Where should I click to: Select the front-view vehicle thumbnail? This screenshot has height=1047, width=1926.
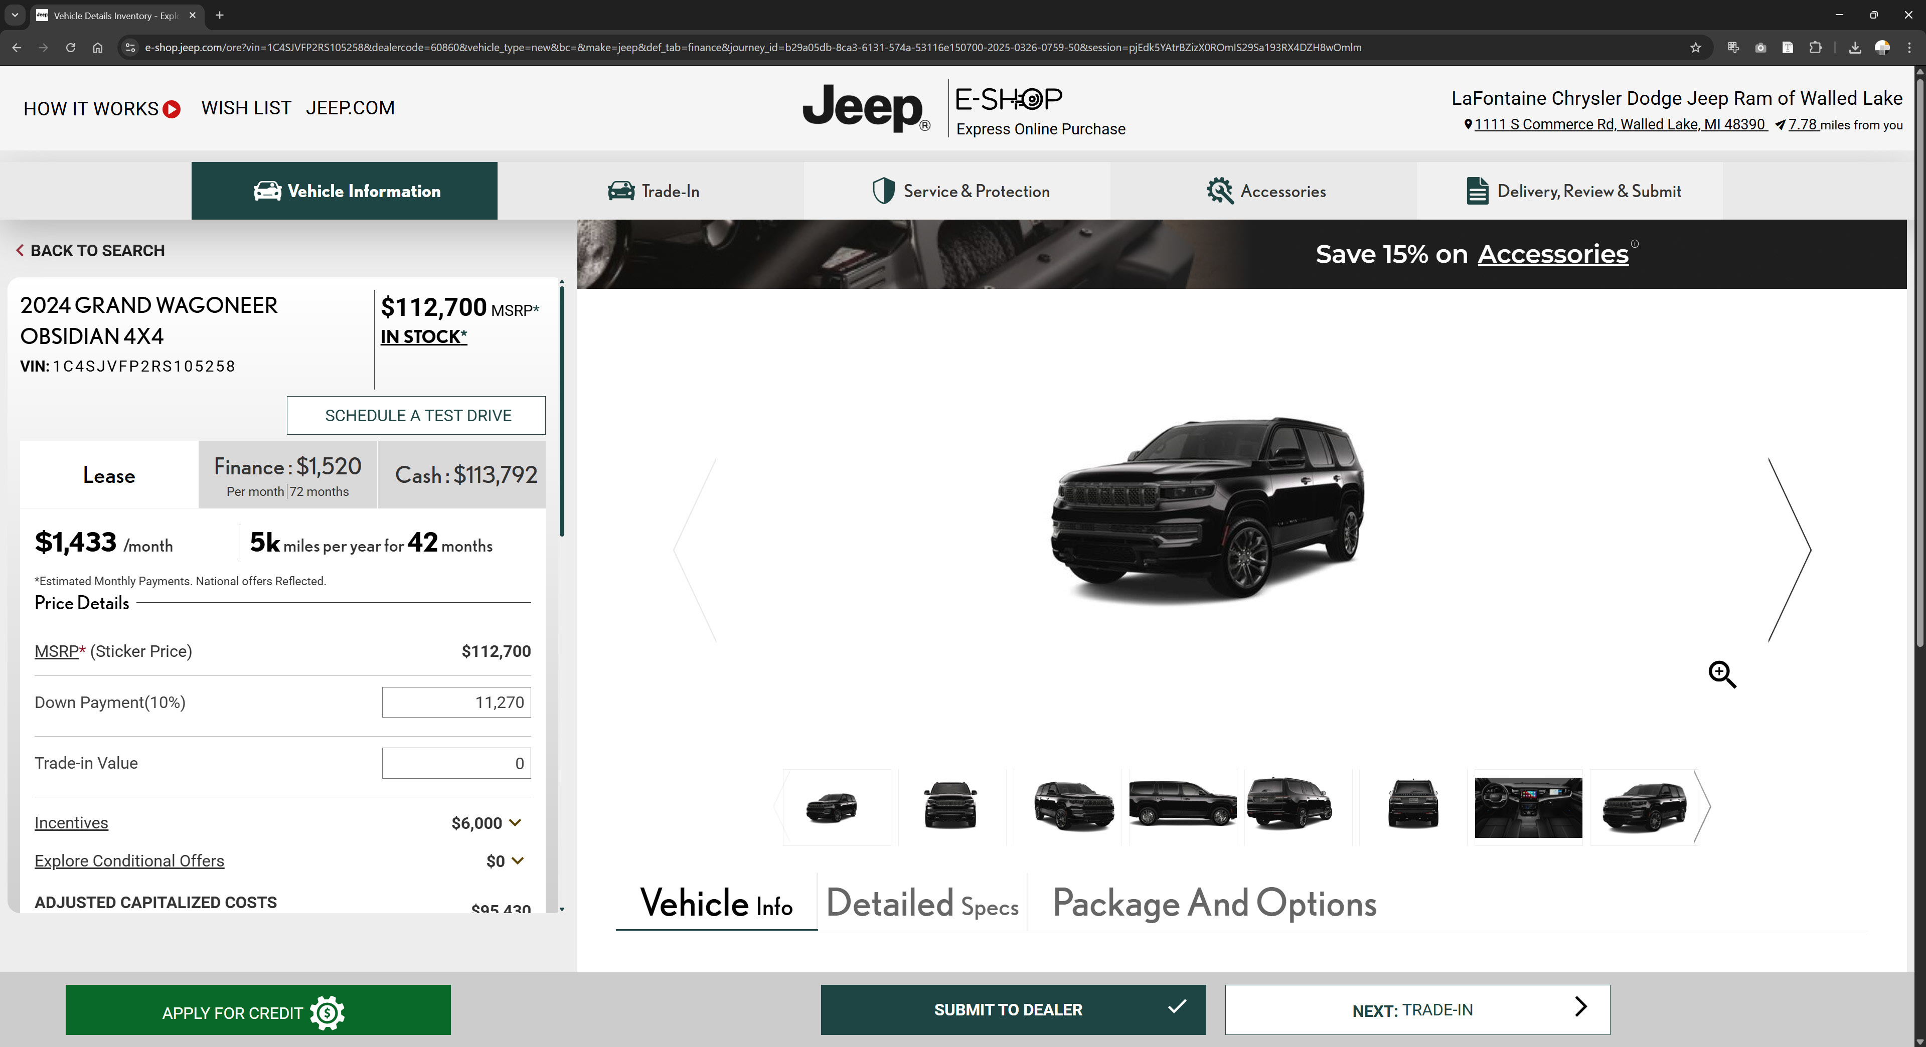point(950,806)
